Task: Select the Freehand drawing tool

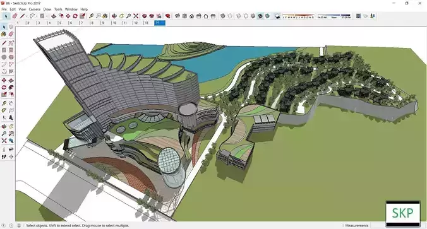Action: tap(11, 43)
